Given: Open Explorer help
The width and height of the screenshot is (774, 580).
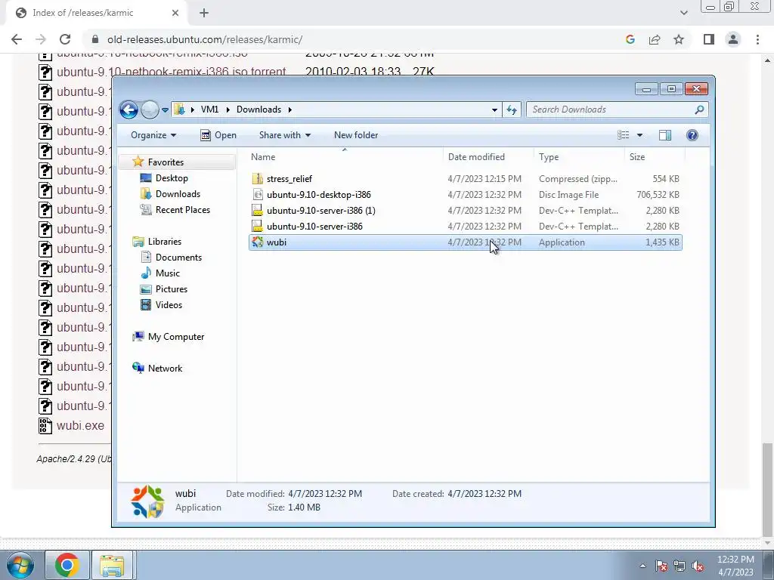Looking at the screenshot, I should coord(692,135).
